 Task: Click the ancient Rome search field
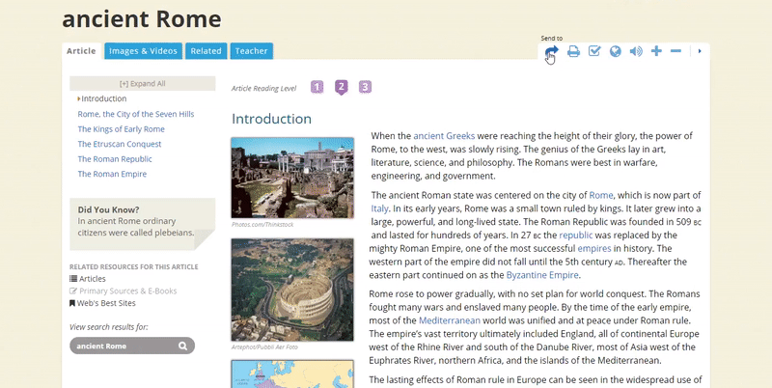132,346
